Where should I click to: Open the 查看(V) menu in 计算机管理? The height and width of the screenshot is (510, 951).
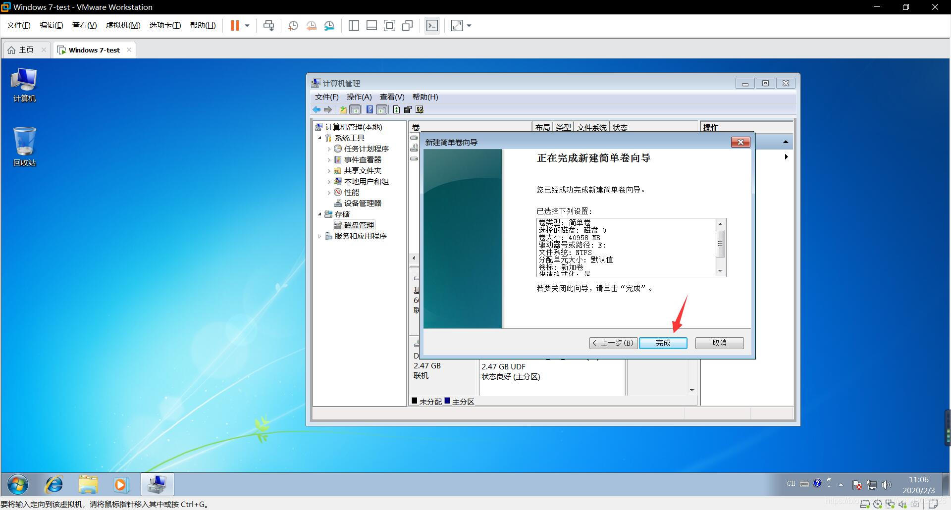[392, 97]
